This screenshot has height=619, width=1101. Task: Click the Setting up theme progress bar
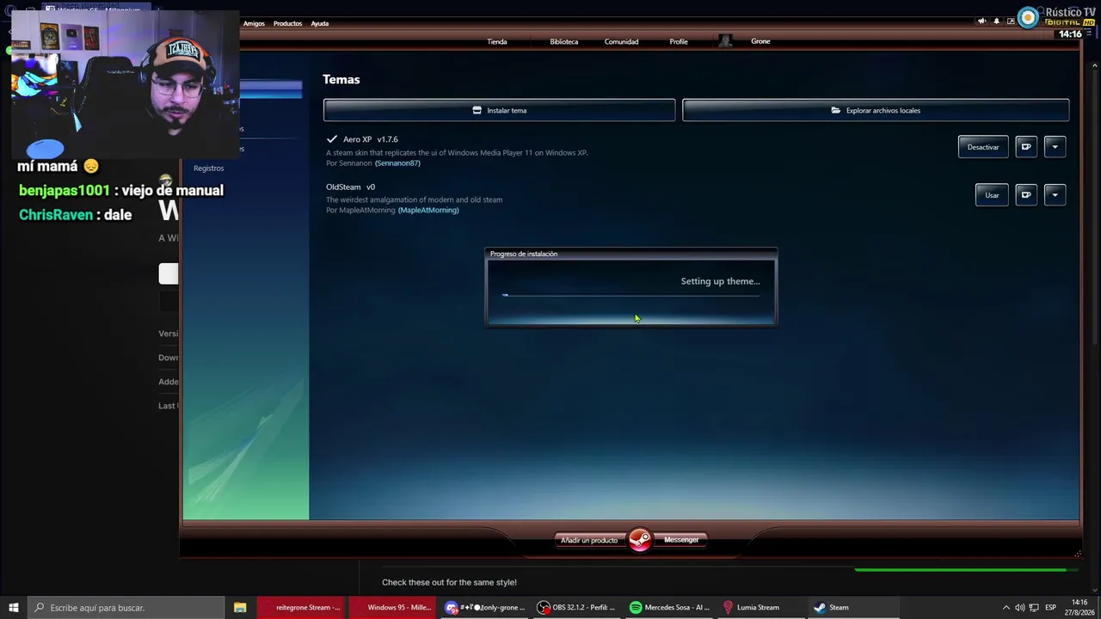click(x=631, y=295)
